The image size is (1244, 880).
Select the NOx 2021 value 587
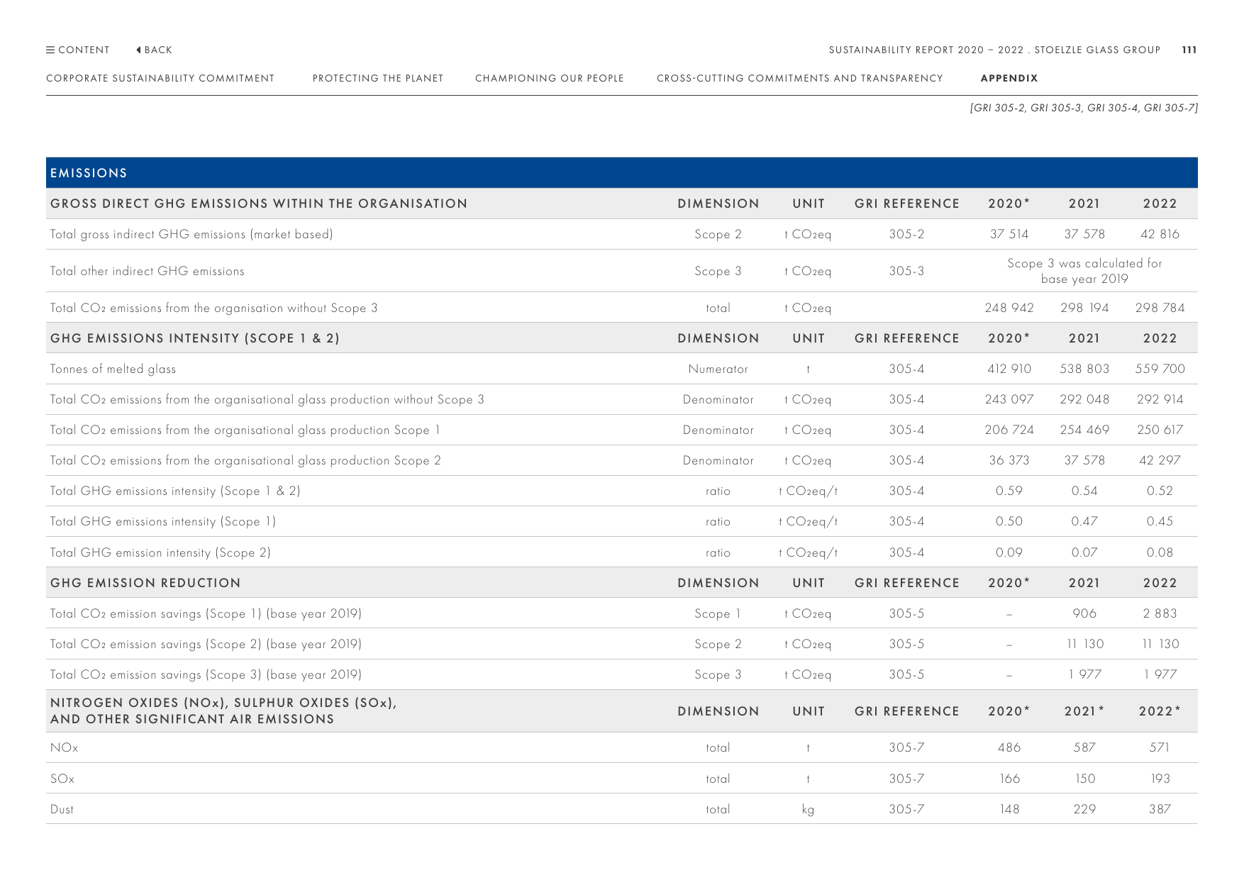1084,747
